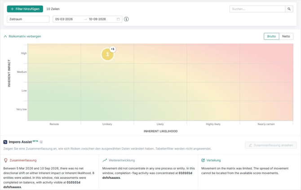Click the Nearly certain High matrix cell
Screen dimensions: 301x190
click(266, 53)
